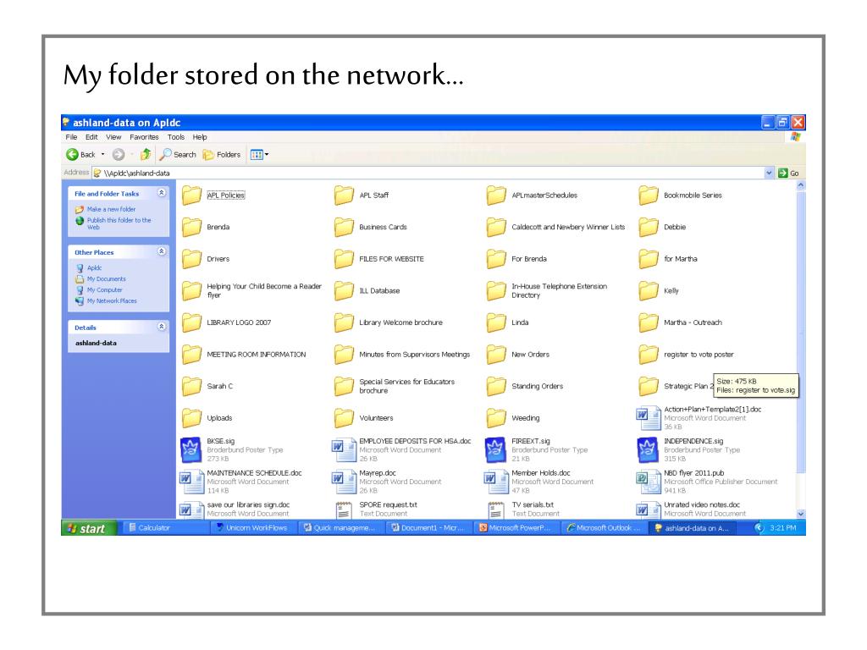This screenshot has height=650, width=867.
Task: Select the INDEPENDENCE.sig poster file
Action: coord(689,449)
